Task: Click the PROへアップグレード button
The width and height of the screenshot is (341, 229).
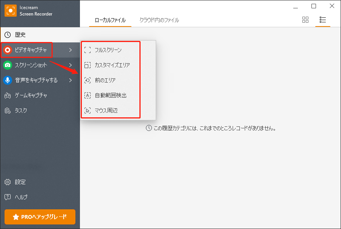Action: coord(39,217)
